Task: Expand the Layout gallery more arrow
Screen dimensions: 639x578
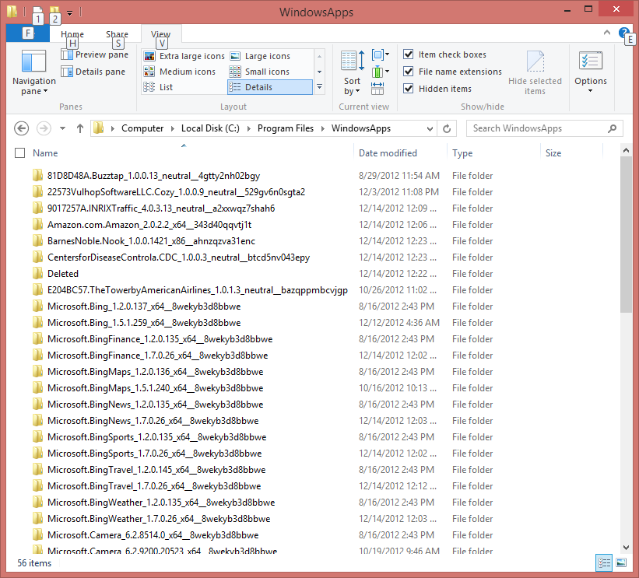Action: (x=319, y=87)
